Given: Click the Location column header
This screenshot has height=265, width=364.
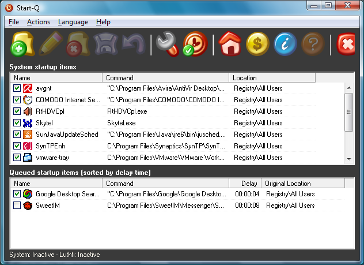Looking at the screenshot, I should 272,78.
